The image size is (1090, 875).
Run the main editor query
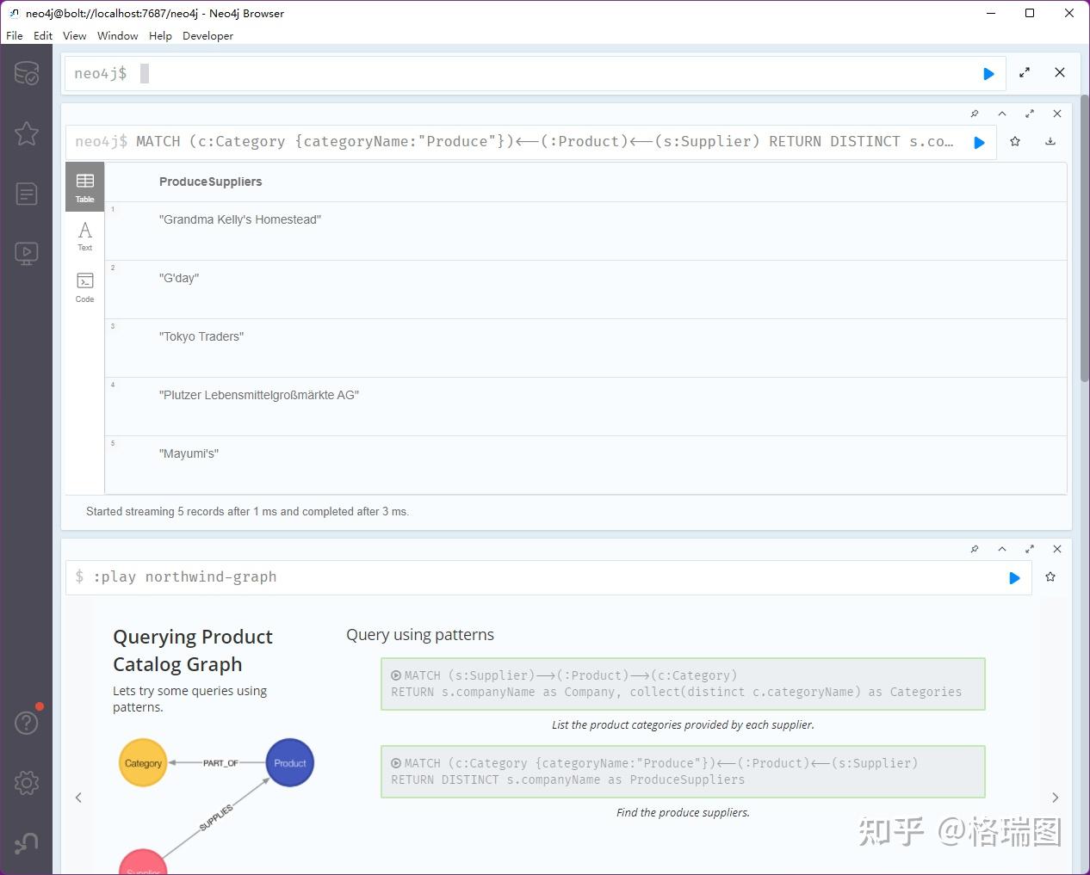pos(988,74)
